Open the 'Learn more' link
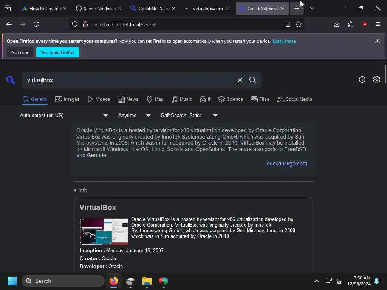The image size is (387, 290). [284, 41]
